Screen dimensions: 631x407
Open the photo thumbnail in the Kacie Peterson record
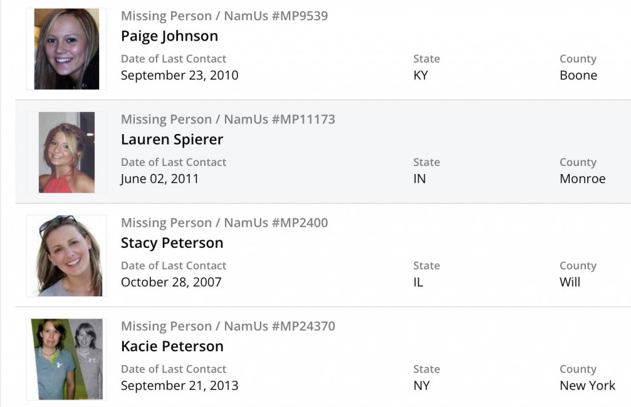pyautogui.click(x=67, y=359)
